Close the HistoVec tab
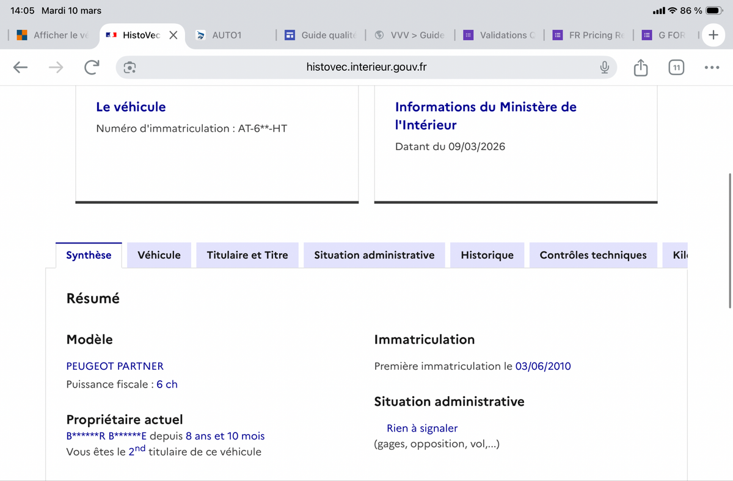Image resolution: width=733 pixels, height=481 pixels. click(173, 35)
